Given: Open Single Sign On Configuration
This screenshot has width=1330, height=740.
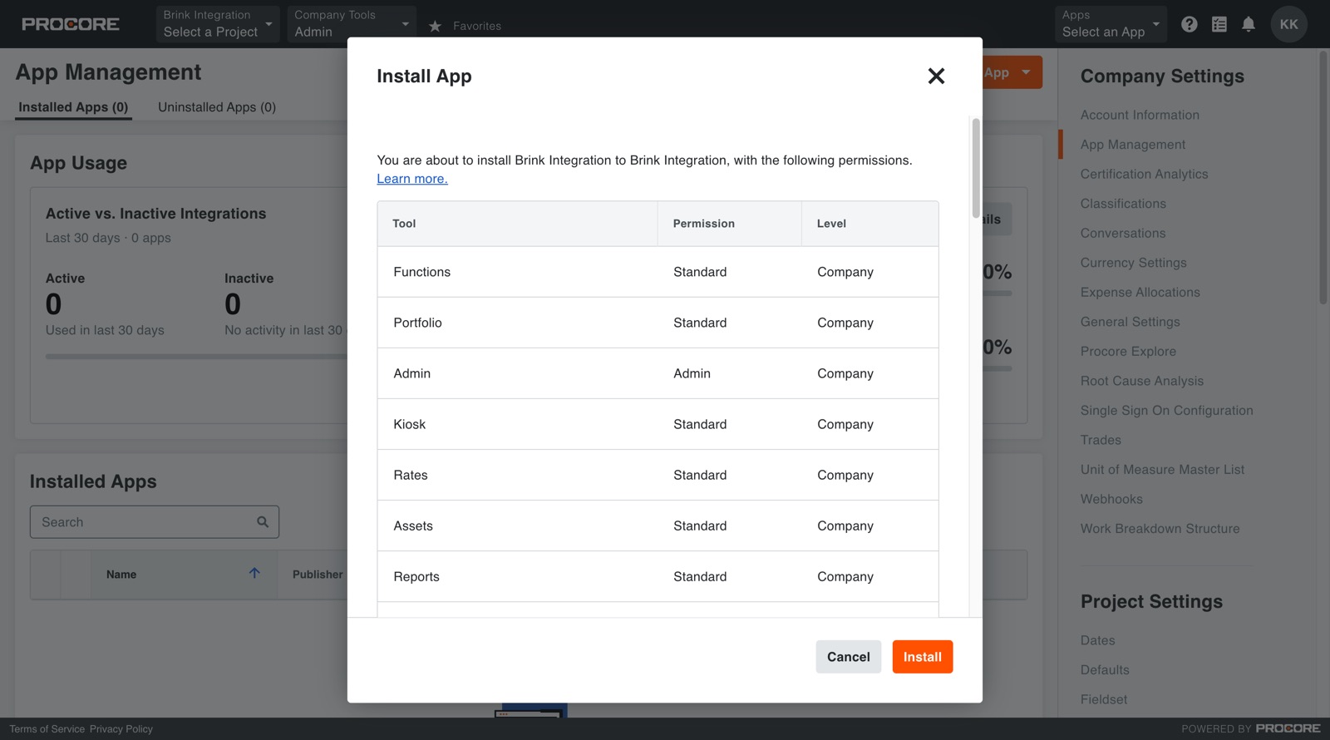Looking at the screenshot, I should pos(1167,411).
